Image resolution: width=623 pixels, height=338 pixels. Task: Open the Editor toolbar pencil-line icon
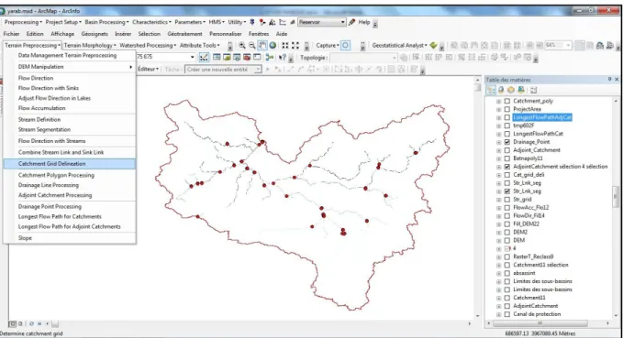click(204, 58)
